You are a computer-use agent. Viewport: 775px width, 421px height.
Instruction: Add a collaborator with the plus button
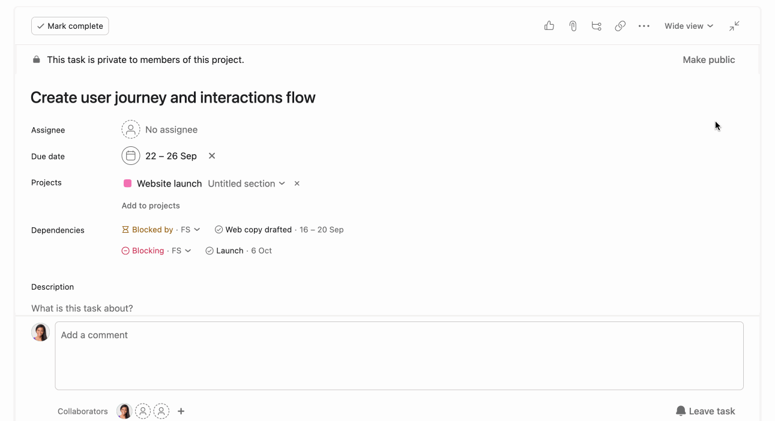pos(181,411)
